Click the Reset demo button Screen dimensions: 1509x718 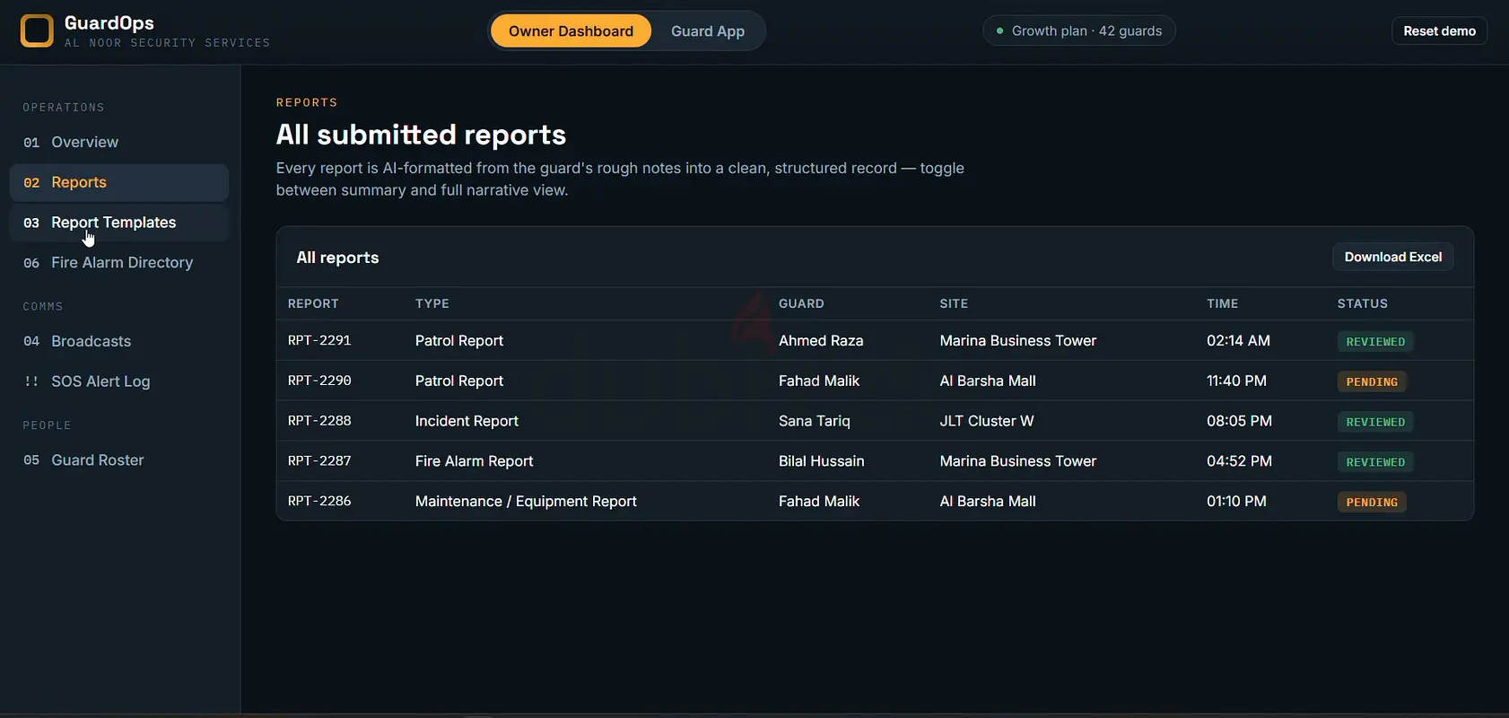tap(1439, 31)
